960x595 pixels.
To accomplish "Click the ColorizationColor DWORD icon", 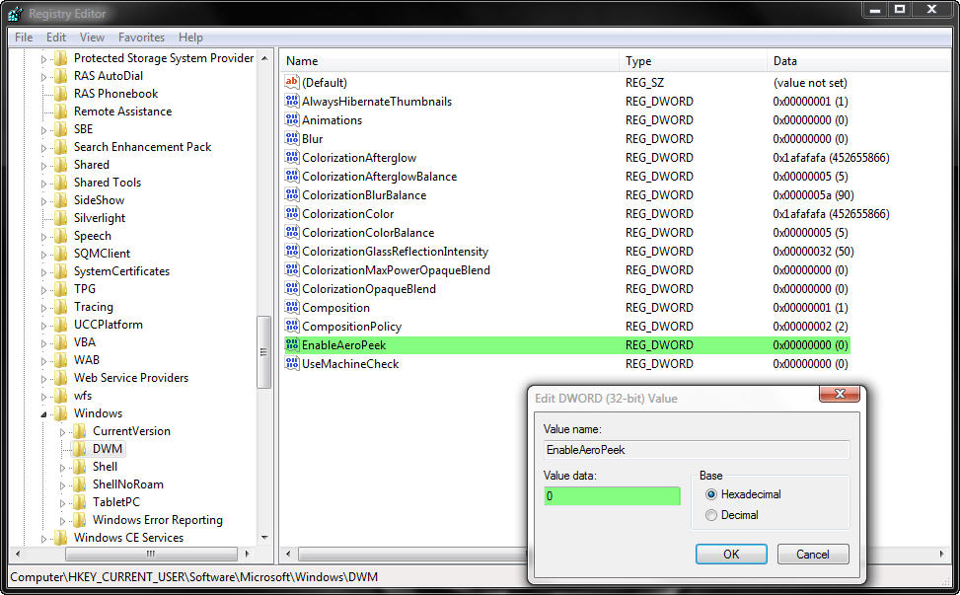I will click(x=292, y=214).
